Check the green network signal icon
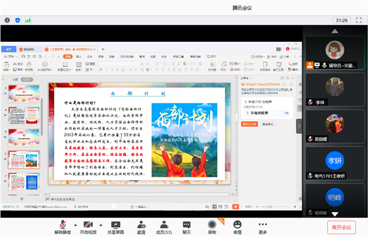368x237 pixels. (x=28, y=21)
